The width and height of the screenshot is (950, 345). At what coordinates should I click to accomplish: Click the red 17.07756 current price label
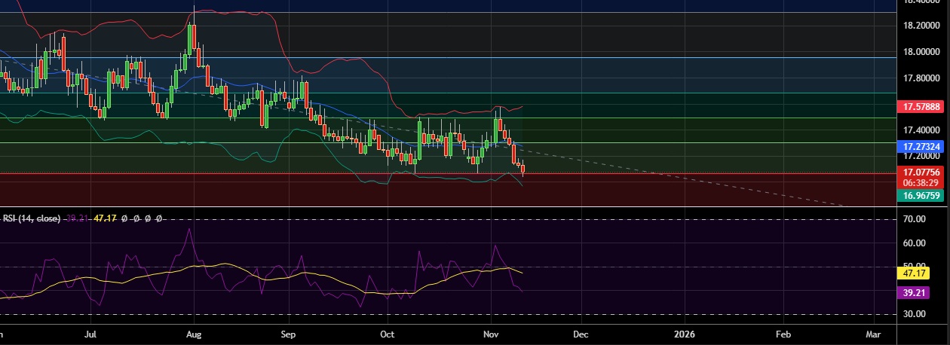[920, 172]
